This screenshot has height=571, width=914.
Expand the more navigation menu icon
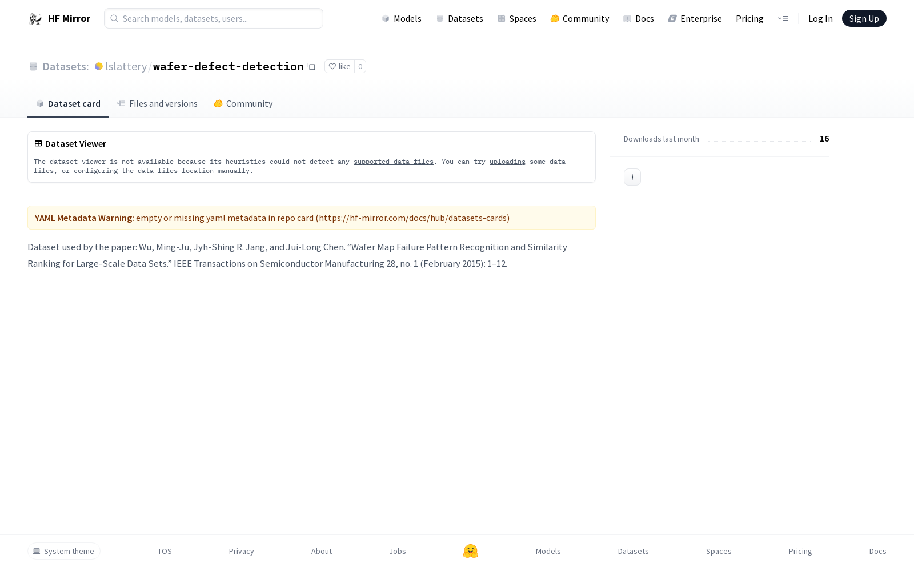coord(783,18)
